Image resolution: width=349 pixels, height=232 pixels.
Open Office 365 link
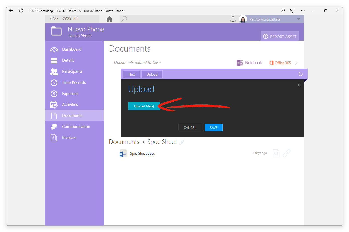click(x=283, y=63)
